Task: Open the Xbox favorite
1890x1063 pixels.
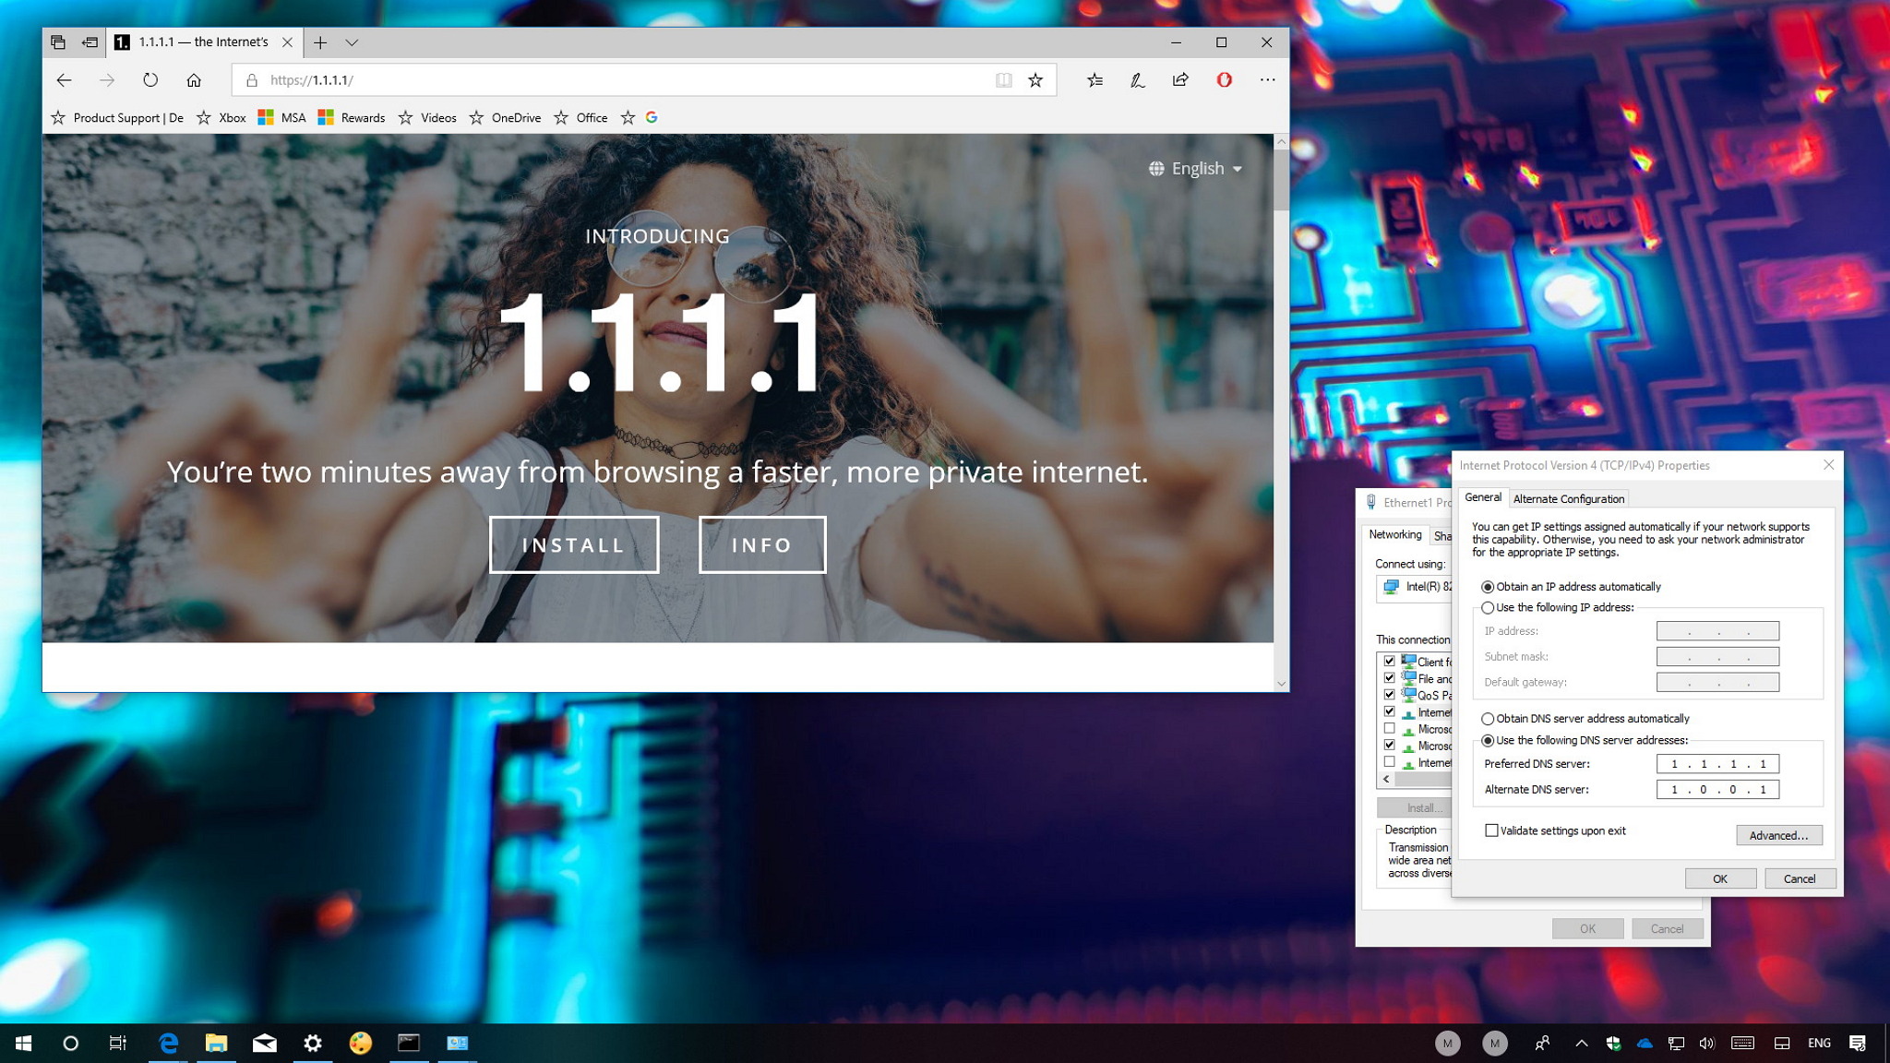Action: coord(221,118)
